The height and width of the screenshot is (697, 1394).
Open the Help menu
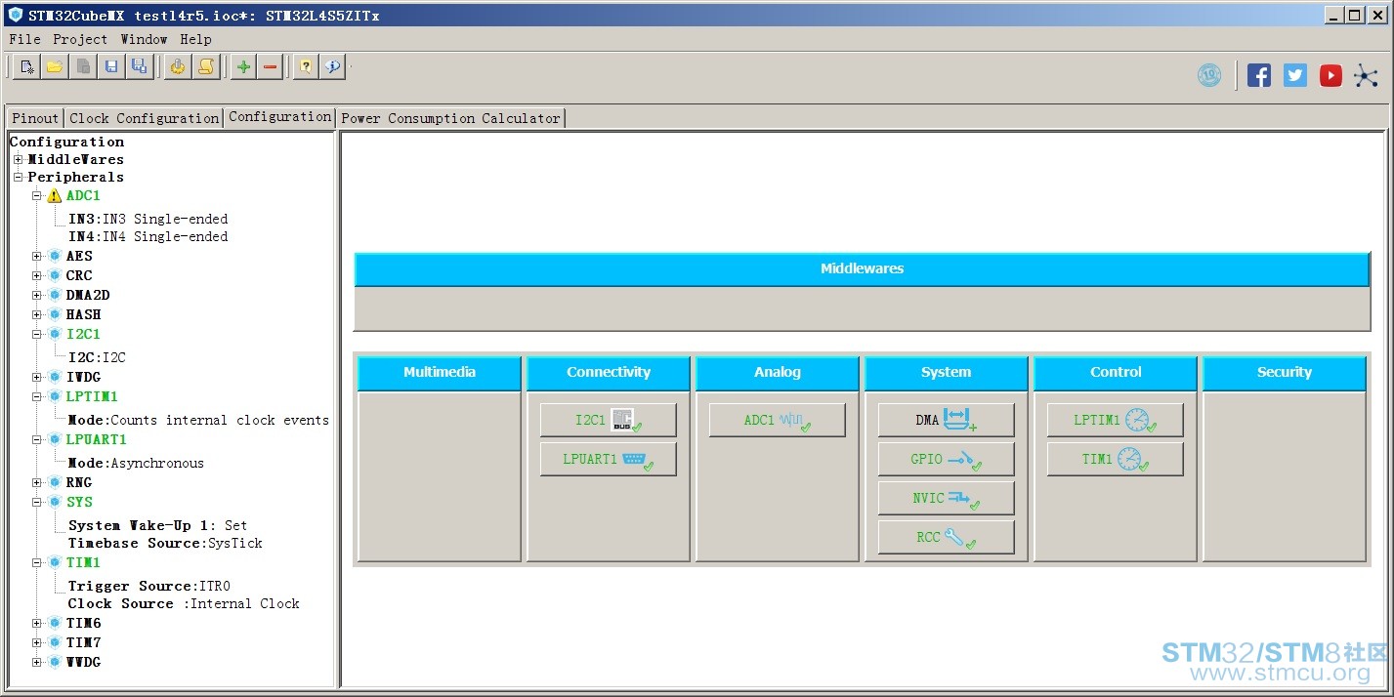pos(195,39)
